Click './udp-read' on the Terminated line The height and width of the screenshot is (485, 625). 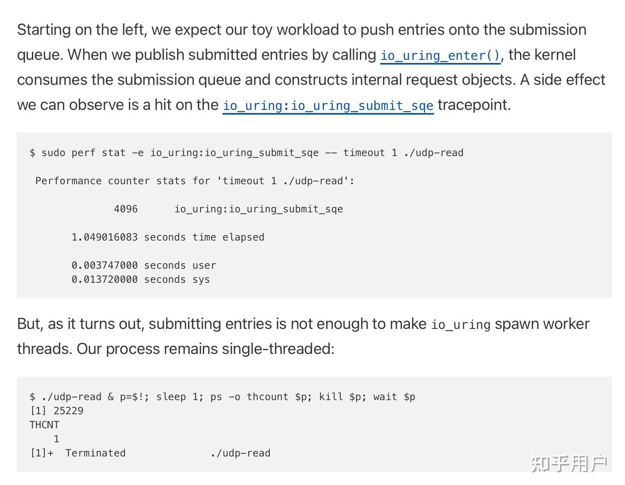[x=240, y=453]
